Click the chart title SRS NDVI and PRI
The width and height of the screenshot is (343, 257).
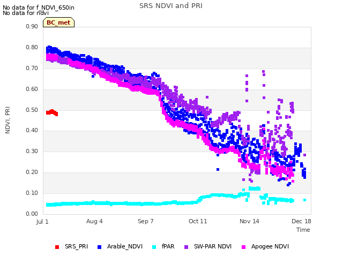tap(171, 6)
